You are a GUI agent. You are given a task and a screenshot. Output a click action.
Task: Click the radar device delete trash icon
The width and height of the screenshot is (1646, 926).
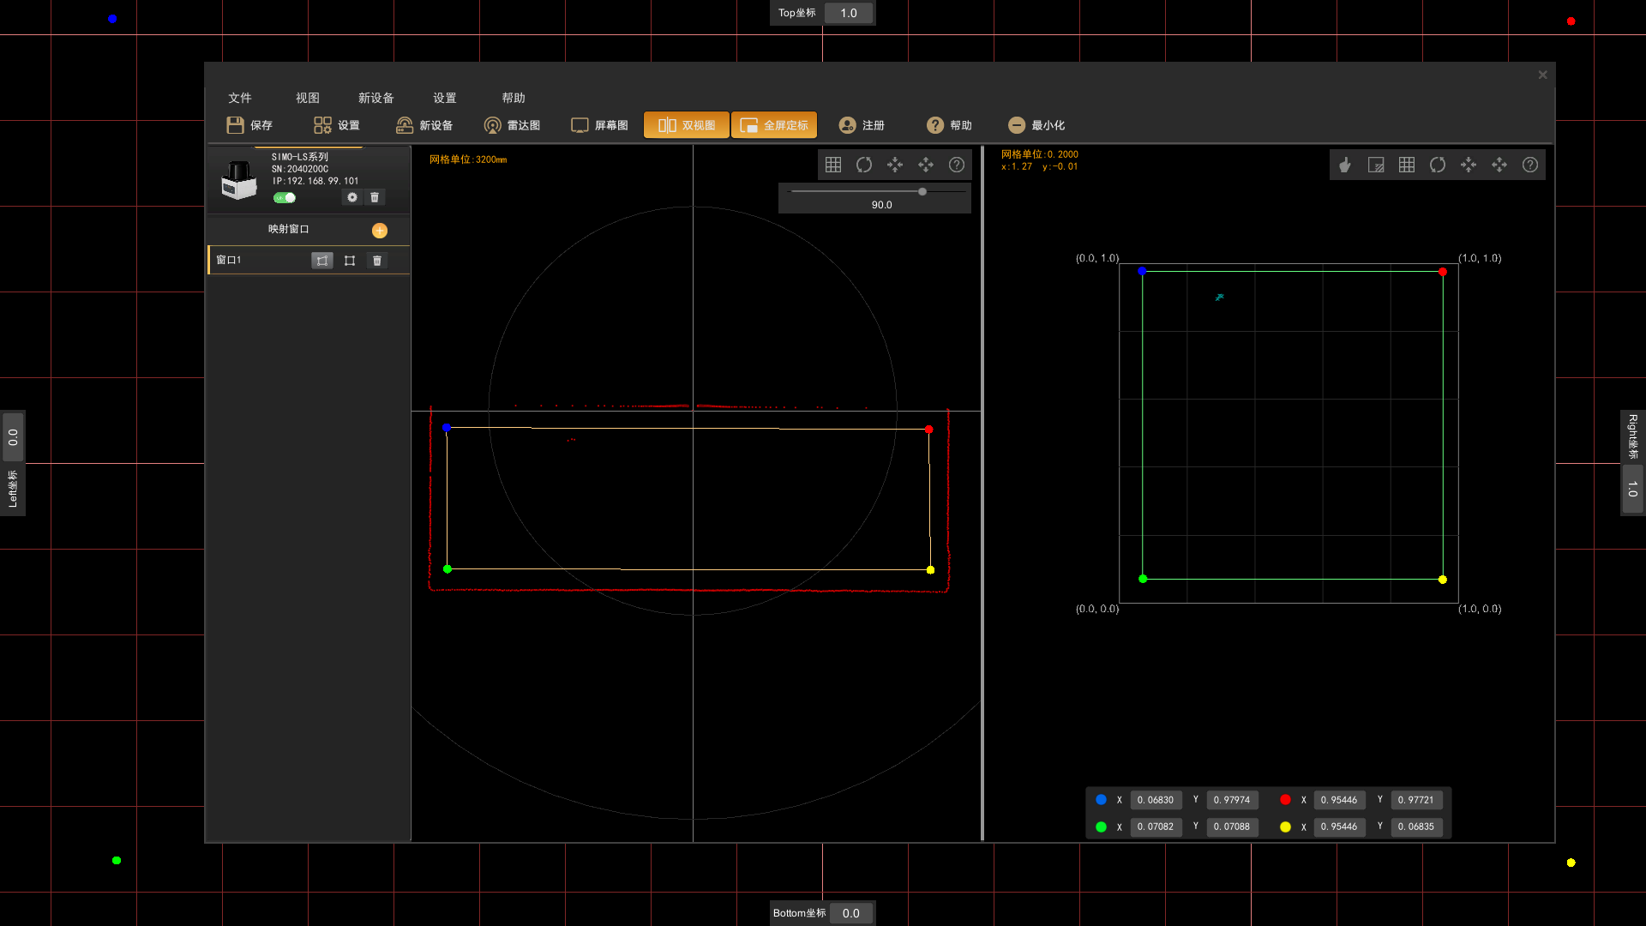point(375,198)
